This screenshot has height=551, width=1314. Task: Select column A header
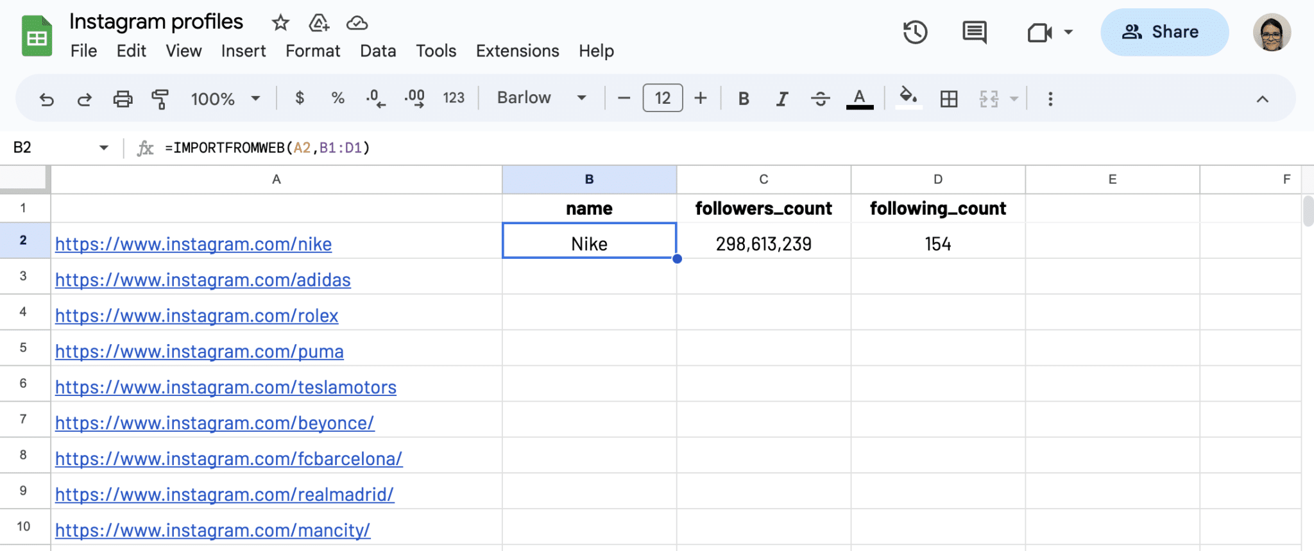click(277, 179)
